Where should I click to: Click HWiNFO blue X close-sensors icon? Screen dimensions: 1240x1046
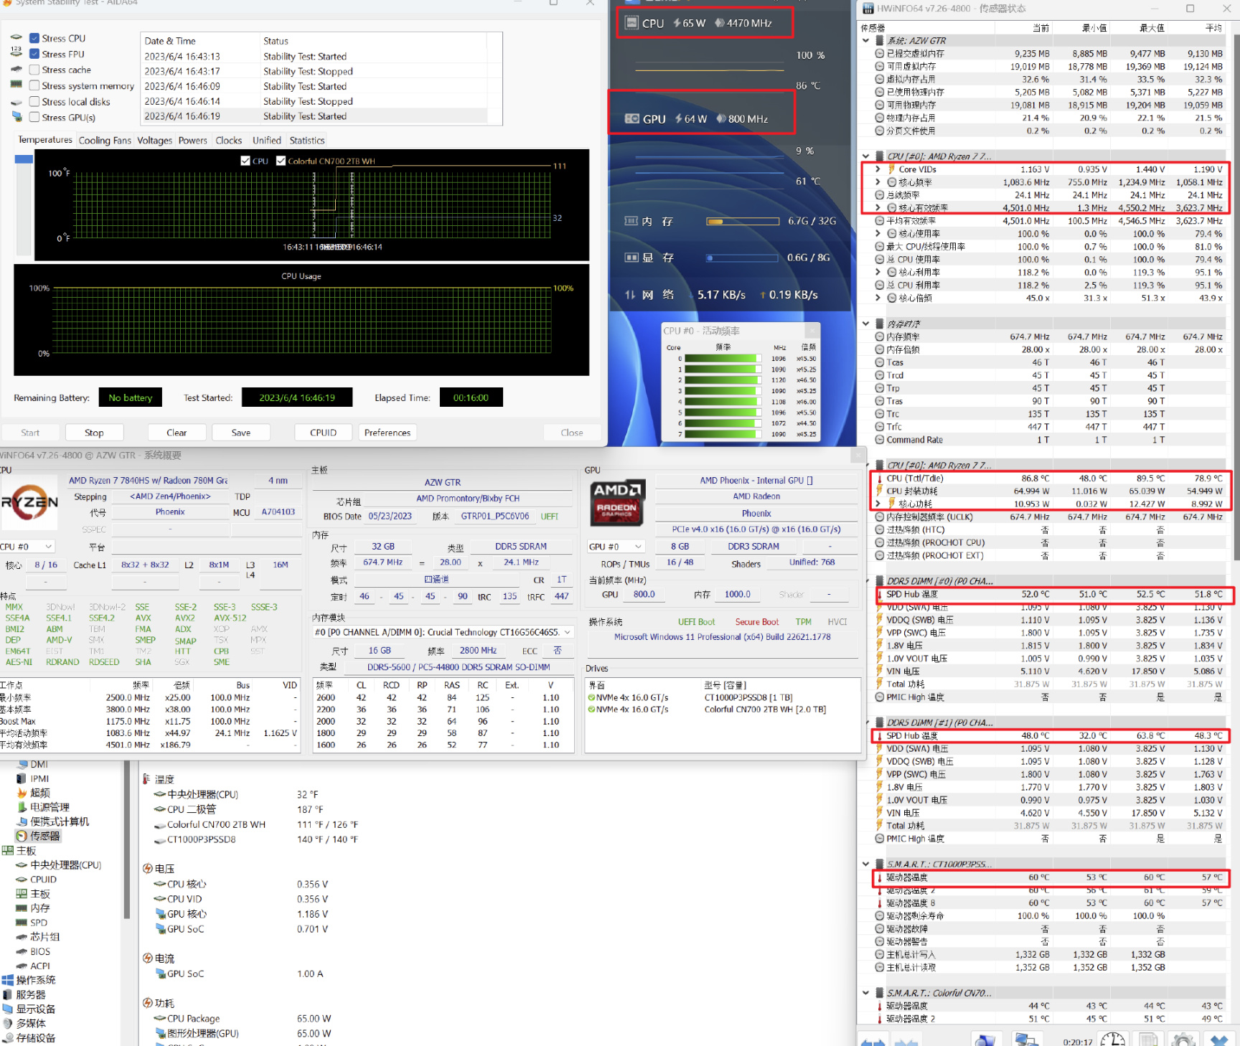pyautogui.click(x=1219, y=1040)
